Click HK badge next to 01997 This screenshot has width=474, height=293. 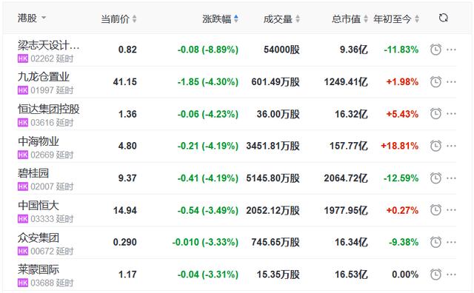coord(23,90)
